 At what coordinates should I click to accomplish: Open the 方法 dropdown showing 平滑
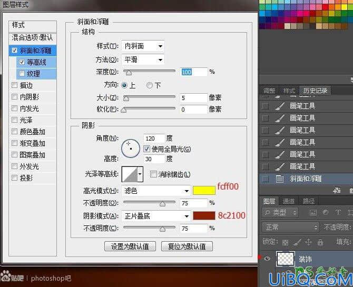(x=143, y=60)
